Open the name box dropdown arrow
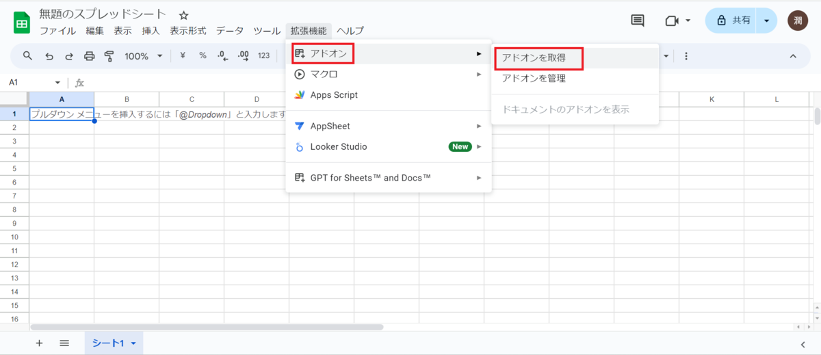821x355 pixels. (57, 83)
